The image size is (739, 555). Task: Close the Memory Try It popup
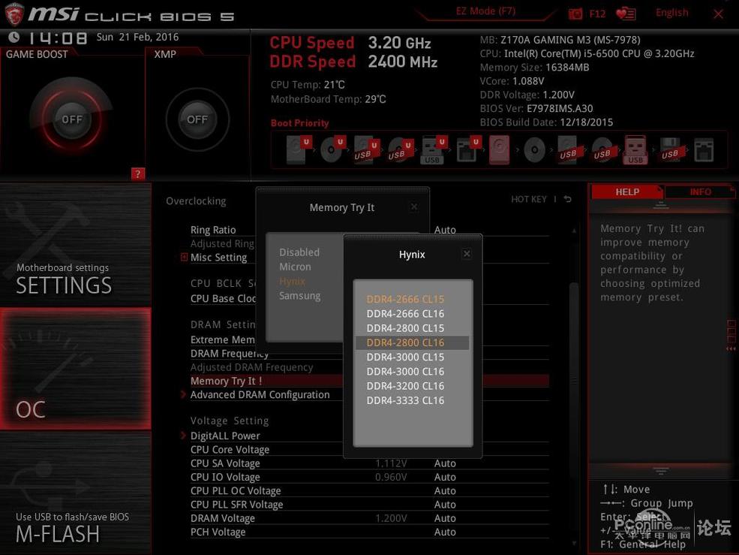(x=414, y=207)
